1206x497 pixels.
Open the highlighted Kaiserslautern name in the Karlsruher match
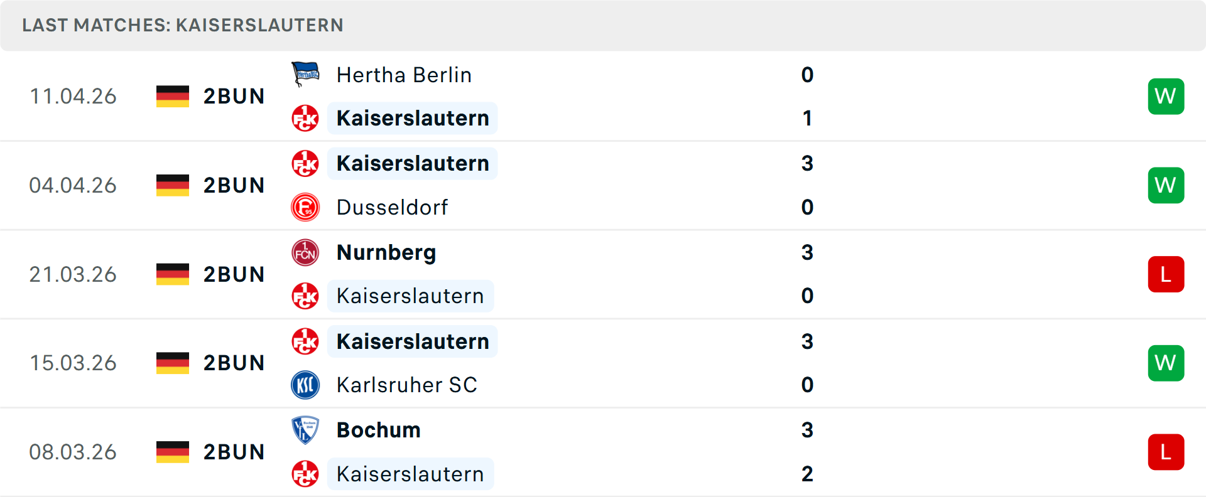412,341
